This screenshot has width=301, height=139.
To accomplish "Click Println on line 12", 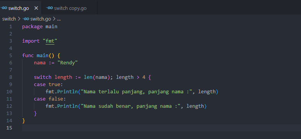I will (67, 106).
